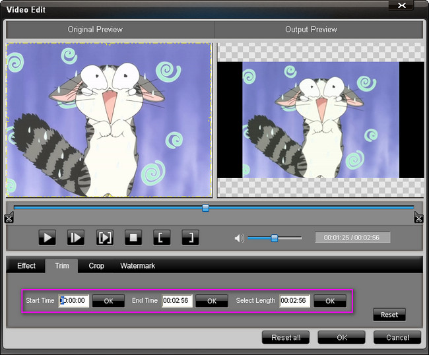The image size is (429, 355).
Task: Open the Effect tab
Action: 26,266
